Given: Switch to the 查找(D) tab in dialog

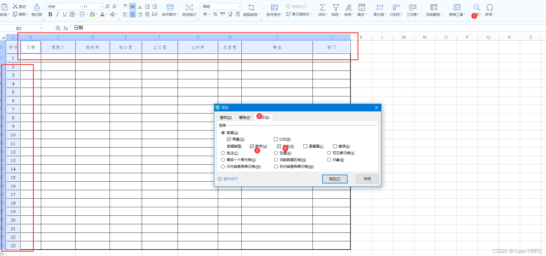Looking at the screenshot, I should click(x=226, y=118).
